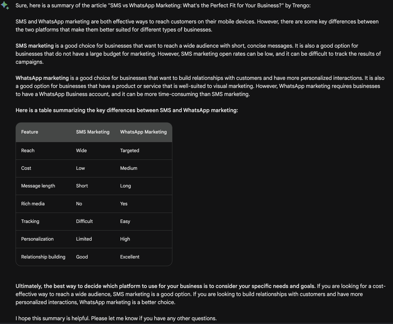
Task: Click the Feature column header
Action: point(30,132)
